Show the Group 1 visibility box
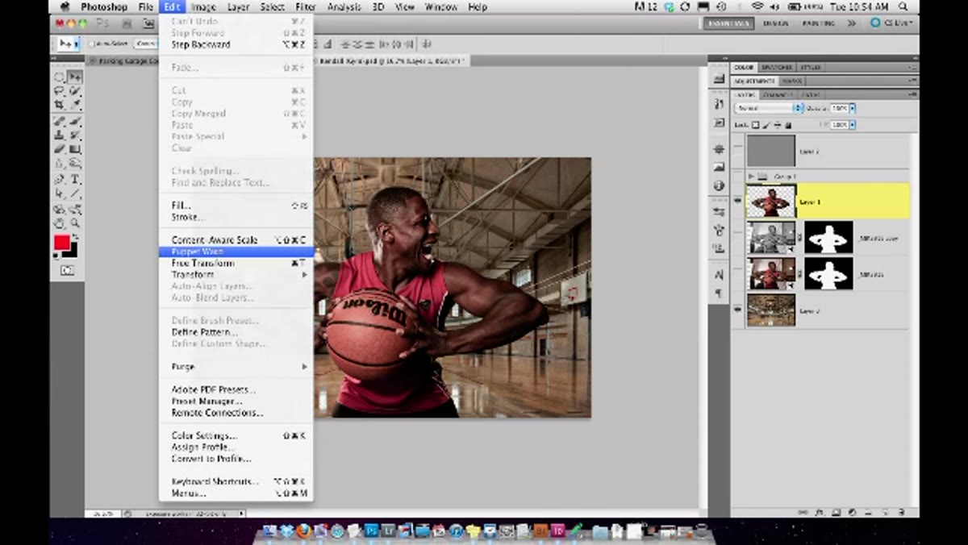The height and width of the screenshot is (545, 968). click(x=737, y=176)
